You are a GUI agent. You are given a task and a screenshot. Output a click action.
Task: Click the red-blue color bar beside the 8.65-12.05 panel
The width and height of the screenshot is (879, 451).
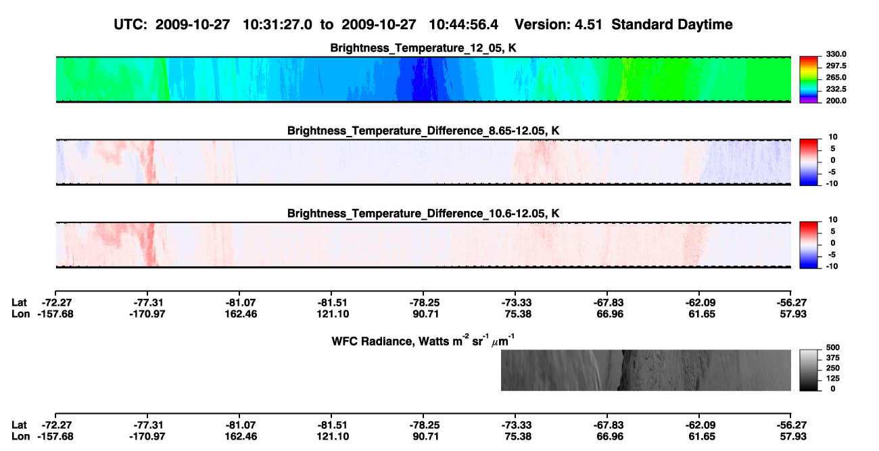[807, 161]
